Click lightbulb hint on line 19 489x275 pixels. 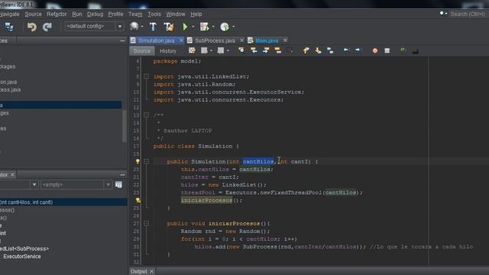(138, 161)
